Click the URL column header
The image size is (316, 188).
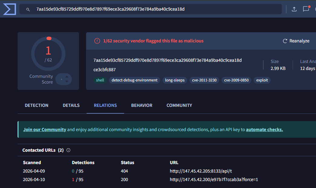click(x=174, y=163)
